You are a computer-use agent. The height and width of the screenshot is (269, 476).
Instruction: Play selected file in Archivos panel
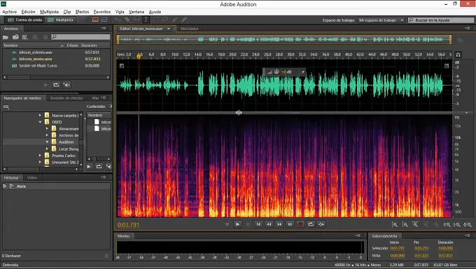pyautogui.click(x=45, y=85)
